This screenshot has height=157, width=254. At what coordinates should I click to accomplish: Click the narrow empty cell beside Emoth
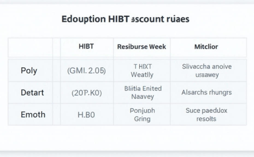tap(57, 114)
